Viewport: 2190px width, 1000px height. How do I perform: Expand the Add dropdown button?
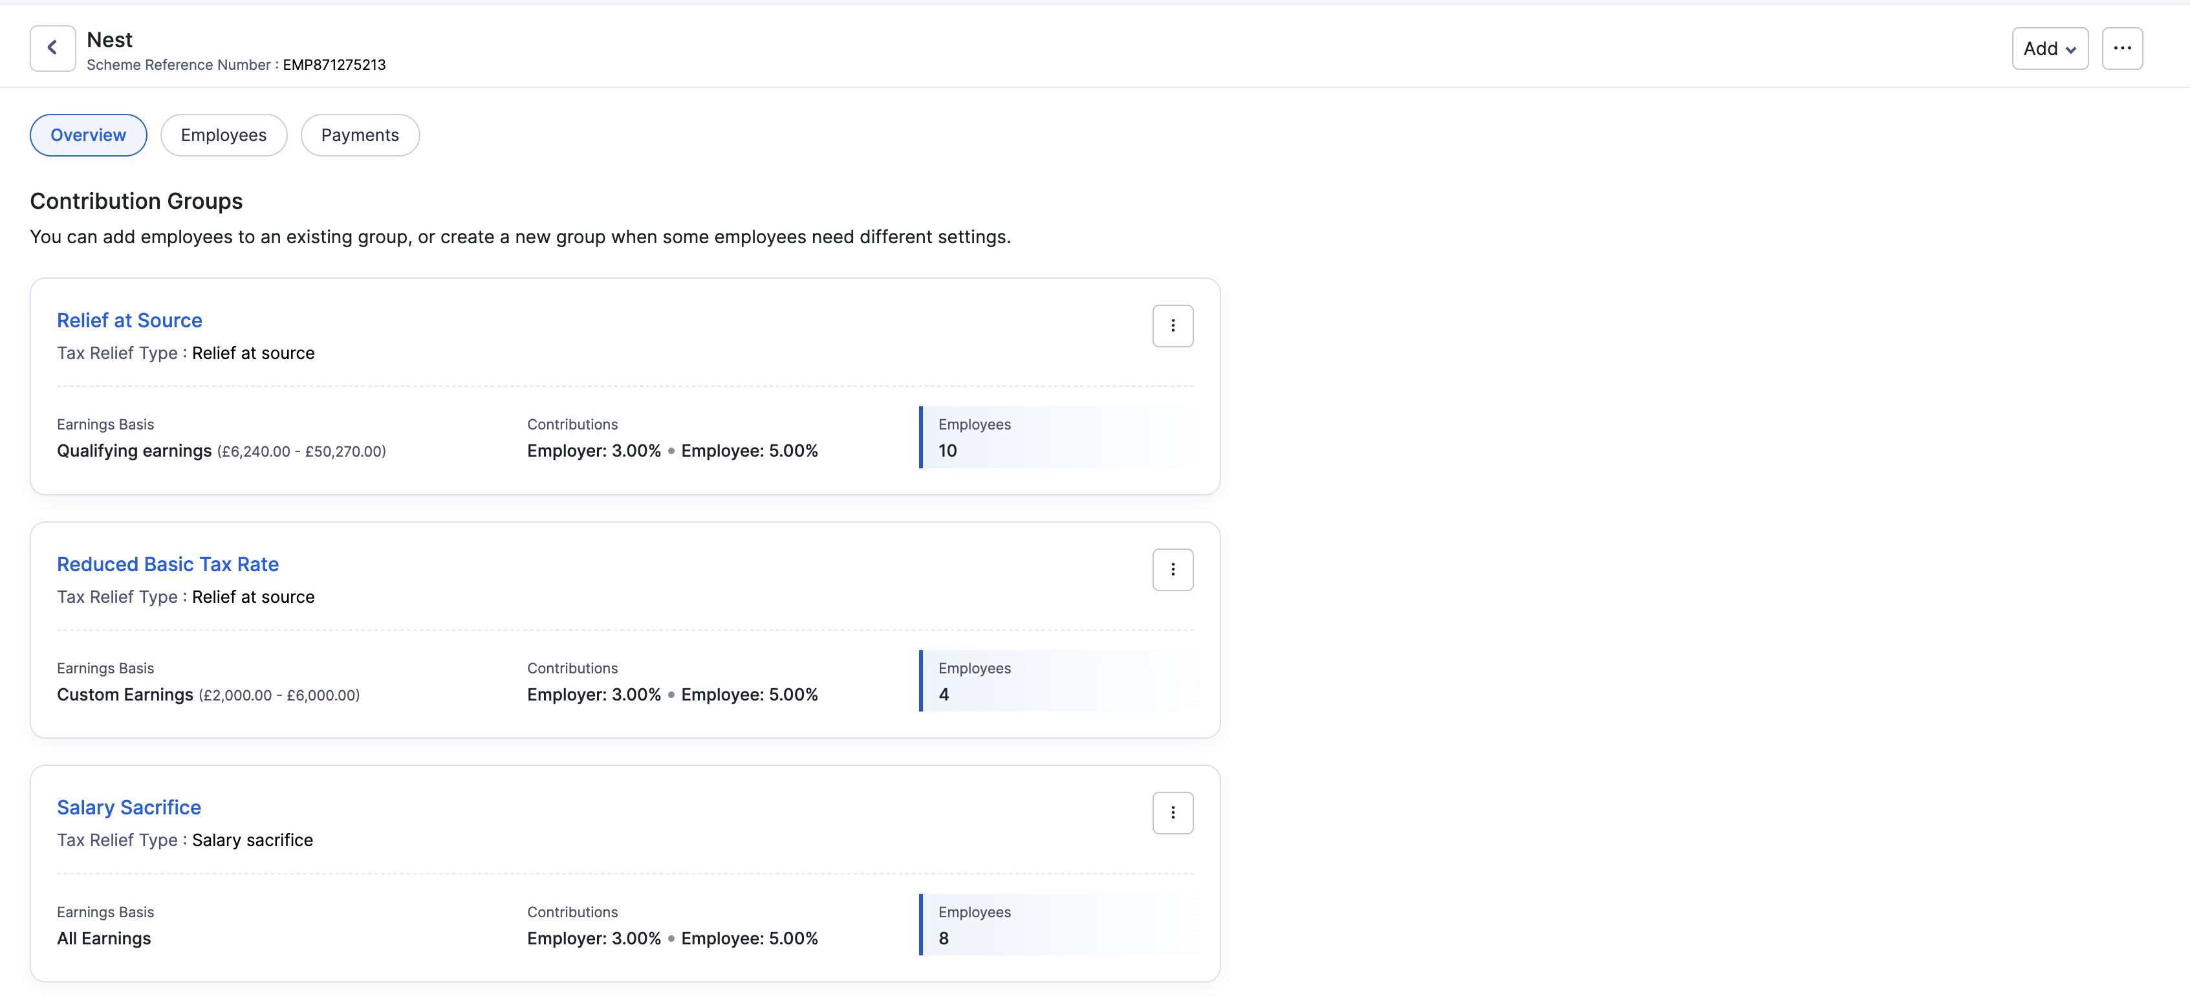[2050, 49]
